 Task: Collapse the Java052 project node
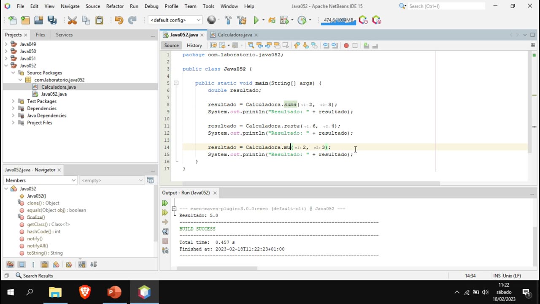6,65
